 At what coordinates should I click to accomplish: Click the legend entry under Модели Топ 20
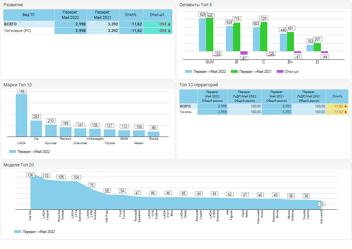pos(35,232)
